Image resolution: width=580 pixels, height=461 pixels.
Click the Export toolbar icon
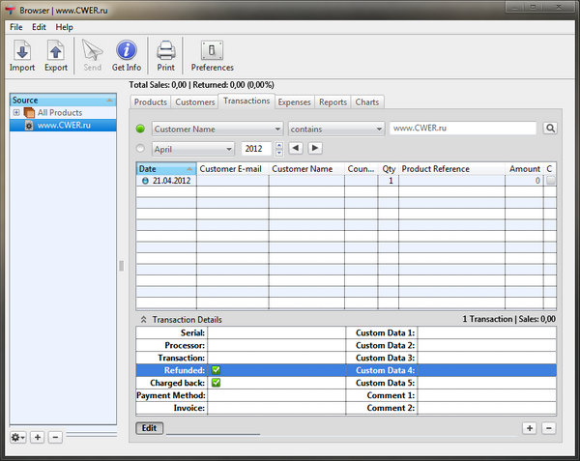tap(56, 55)
